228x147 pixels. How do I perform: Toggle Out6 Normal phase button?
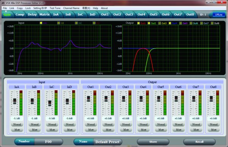click(x=179, y=125)
